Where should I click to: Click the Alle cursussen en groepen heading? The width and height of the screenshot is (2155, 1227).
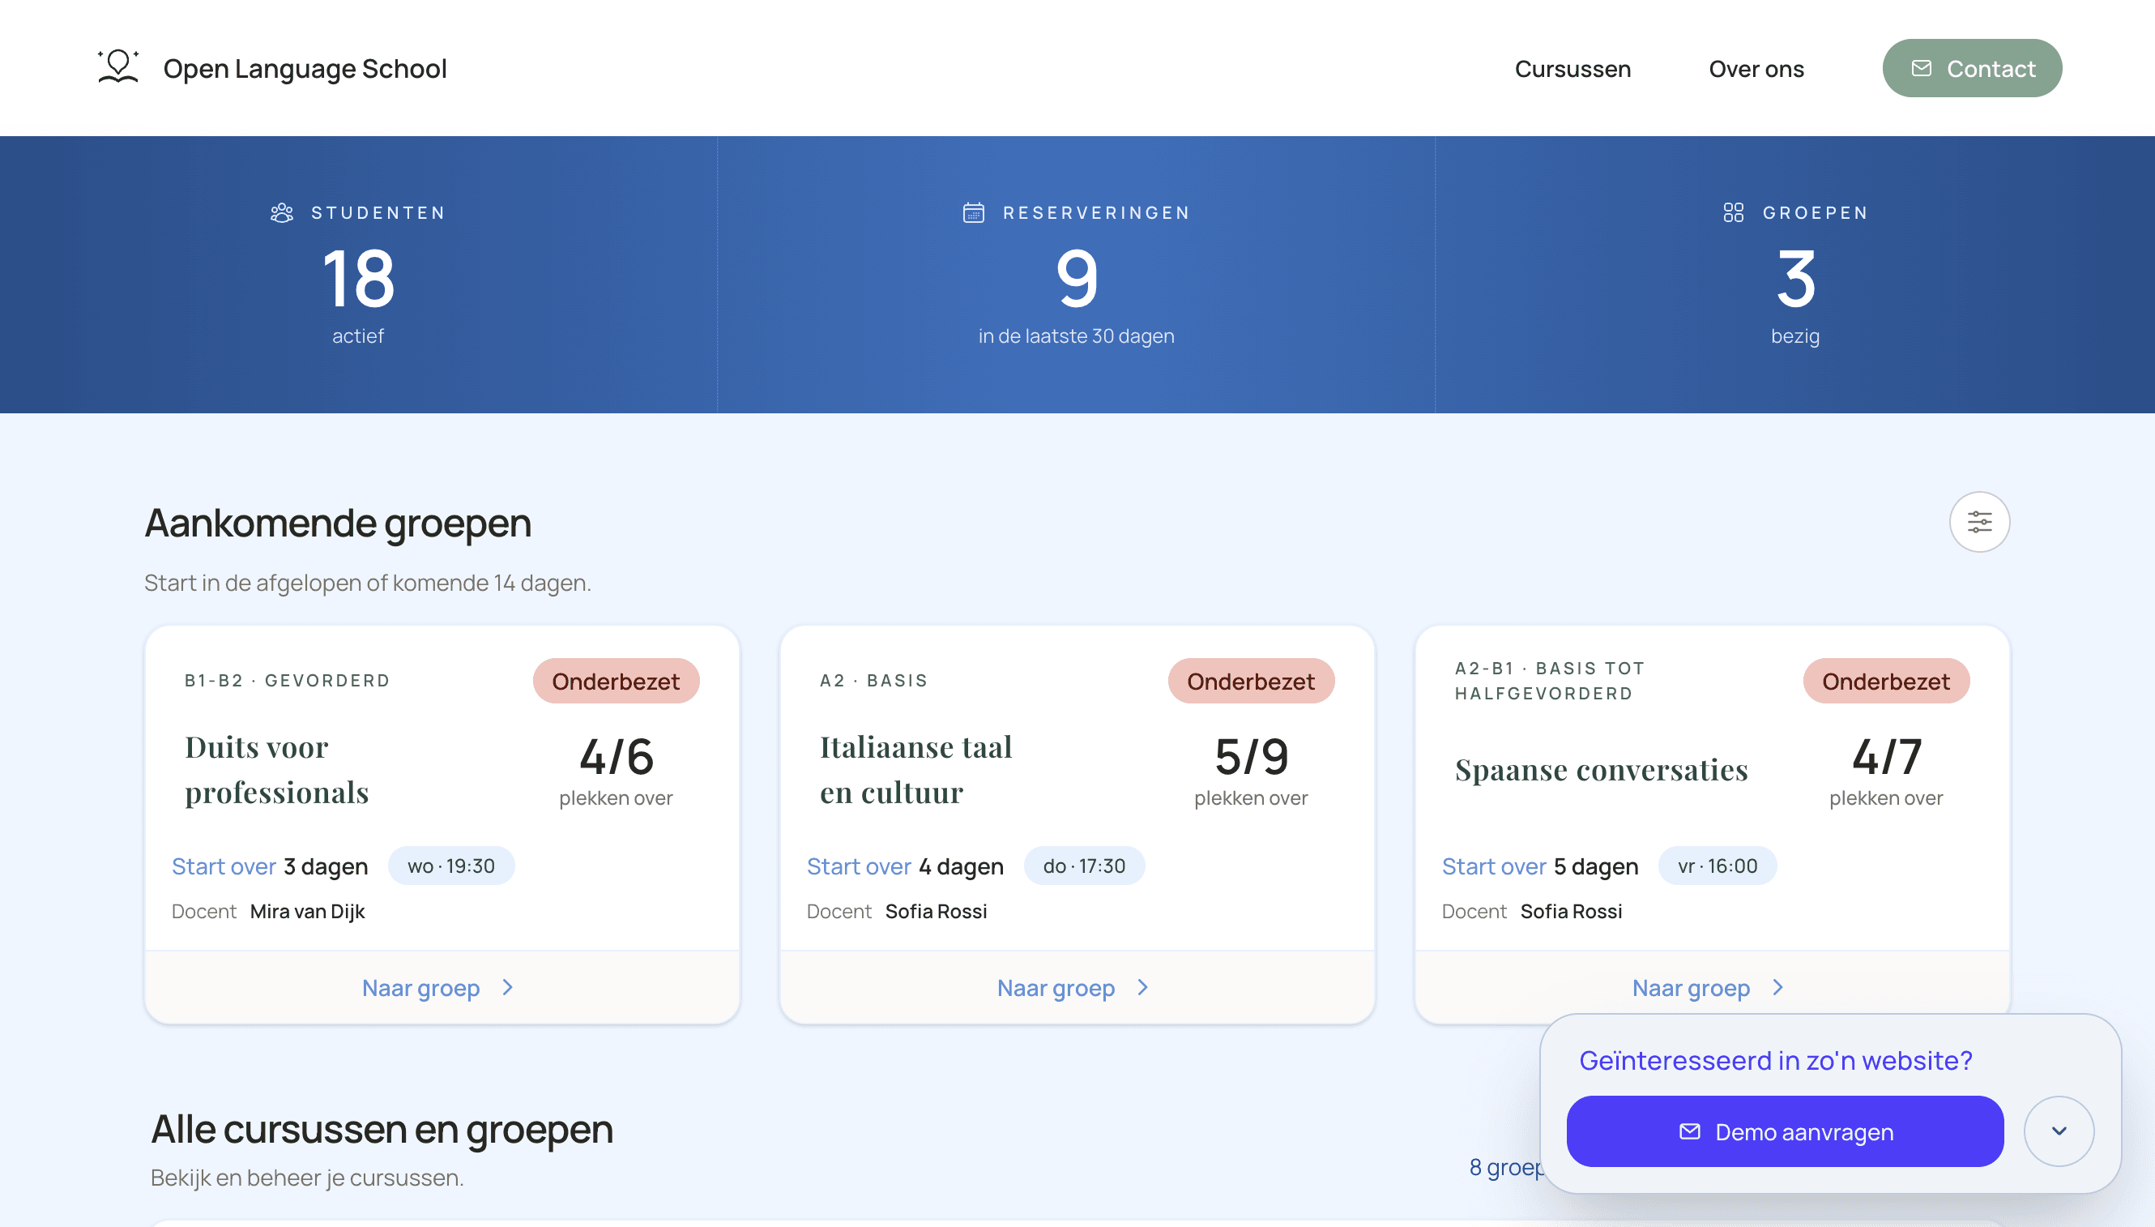click(381, 1129)
